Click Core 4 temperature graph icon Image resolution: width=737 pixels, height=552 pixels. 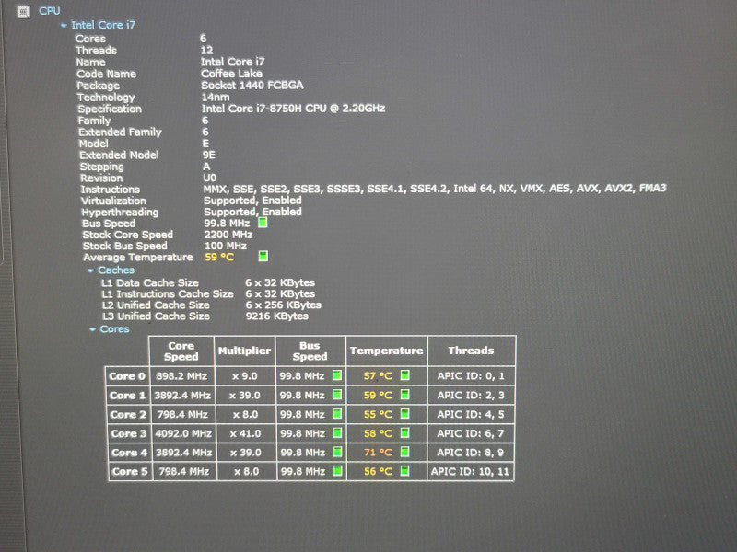click(404, 452)
